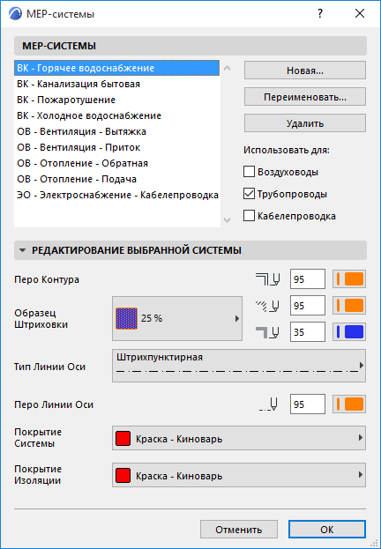Click the Отменить button
This screenshot has width=381, height=549.
(x=239, y=529)
